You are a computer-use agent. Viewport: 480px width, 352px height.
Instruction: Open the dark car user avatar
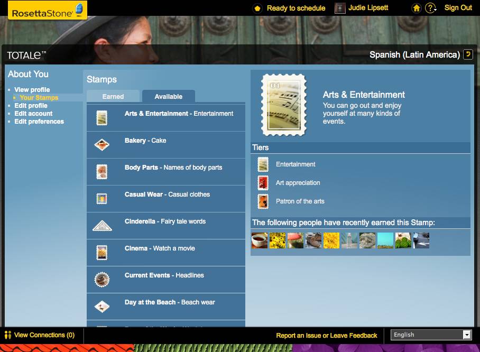pos(421,240)
